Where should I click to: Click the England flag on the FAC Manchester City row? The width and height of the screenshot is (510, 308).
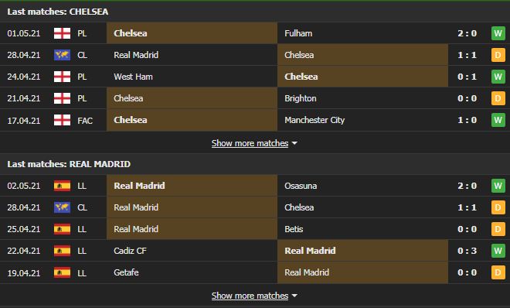pos(62,120)
